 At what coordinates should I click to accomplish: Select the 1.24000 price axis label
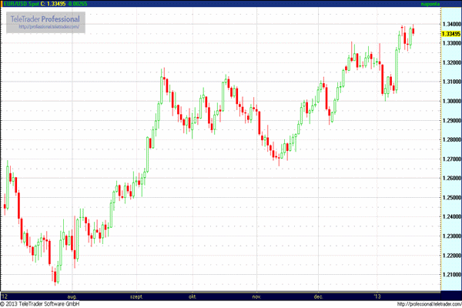point(452,216)
